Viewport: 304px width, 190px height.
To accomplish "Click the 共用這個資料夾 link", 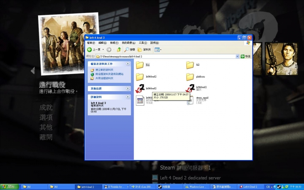I will coord(104,78).
